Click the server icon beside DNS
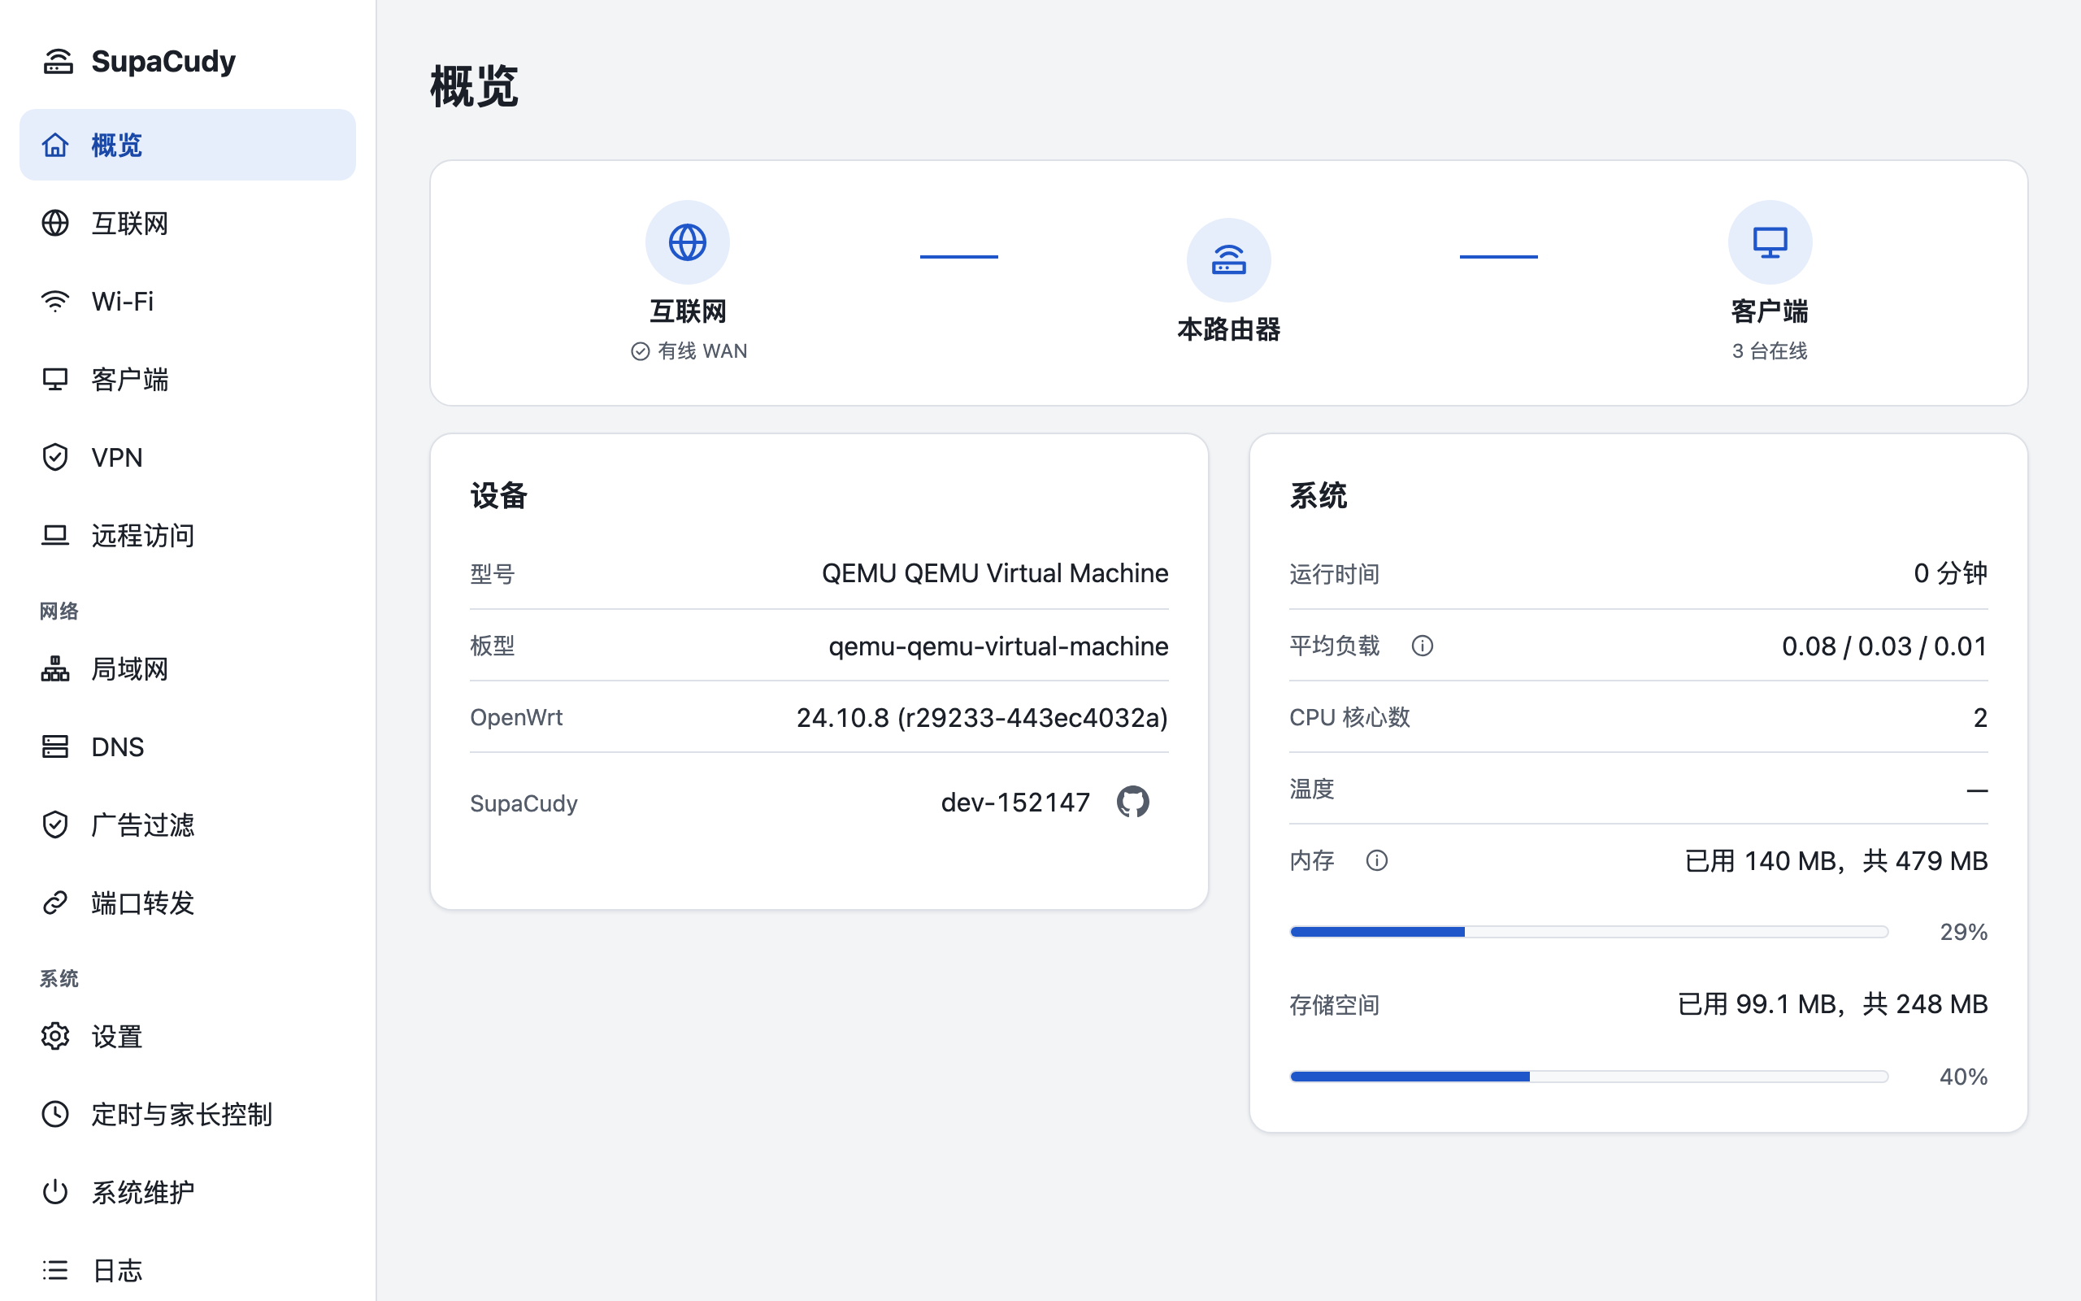The height and width of the screenshot is (1301, 2081). coord(55,746)
